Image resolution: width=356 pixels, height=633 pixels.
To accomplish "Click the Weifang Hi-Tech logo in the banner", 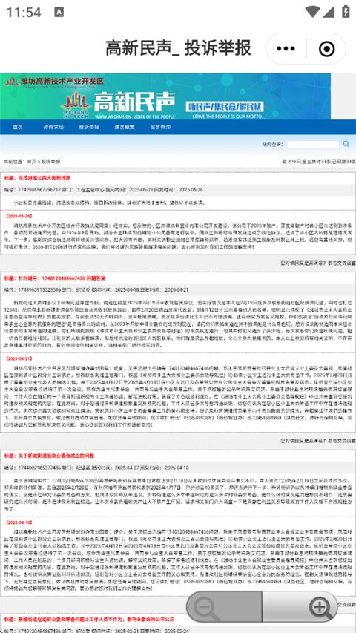I will click(77, 105).
